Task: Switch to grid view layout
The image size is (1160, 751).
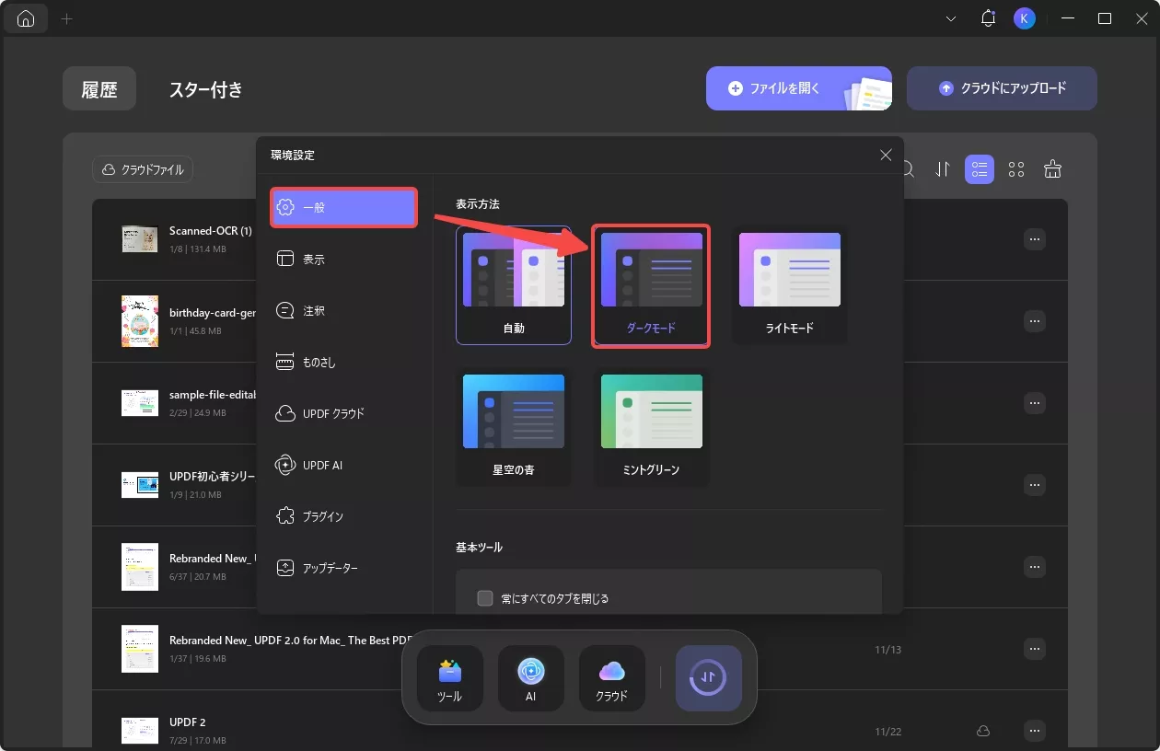Action: 1016,169
